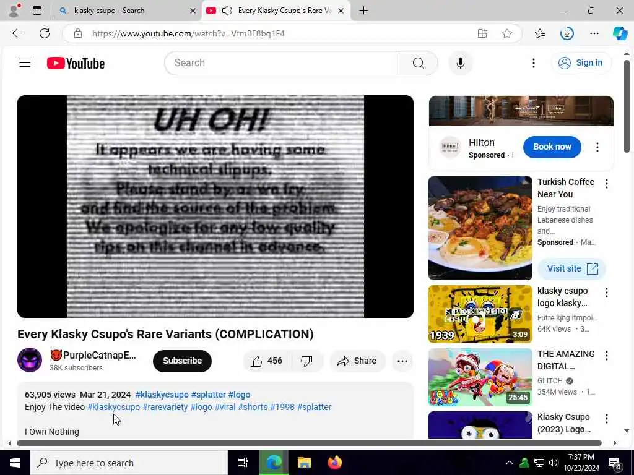Share this video
The image size is (634, 475).
pos(357,361)
